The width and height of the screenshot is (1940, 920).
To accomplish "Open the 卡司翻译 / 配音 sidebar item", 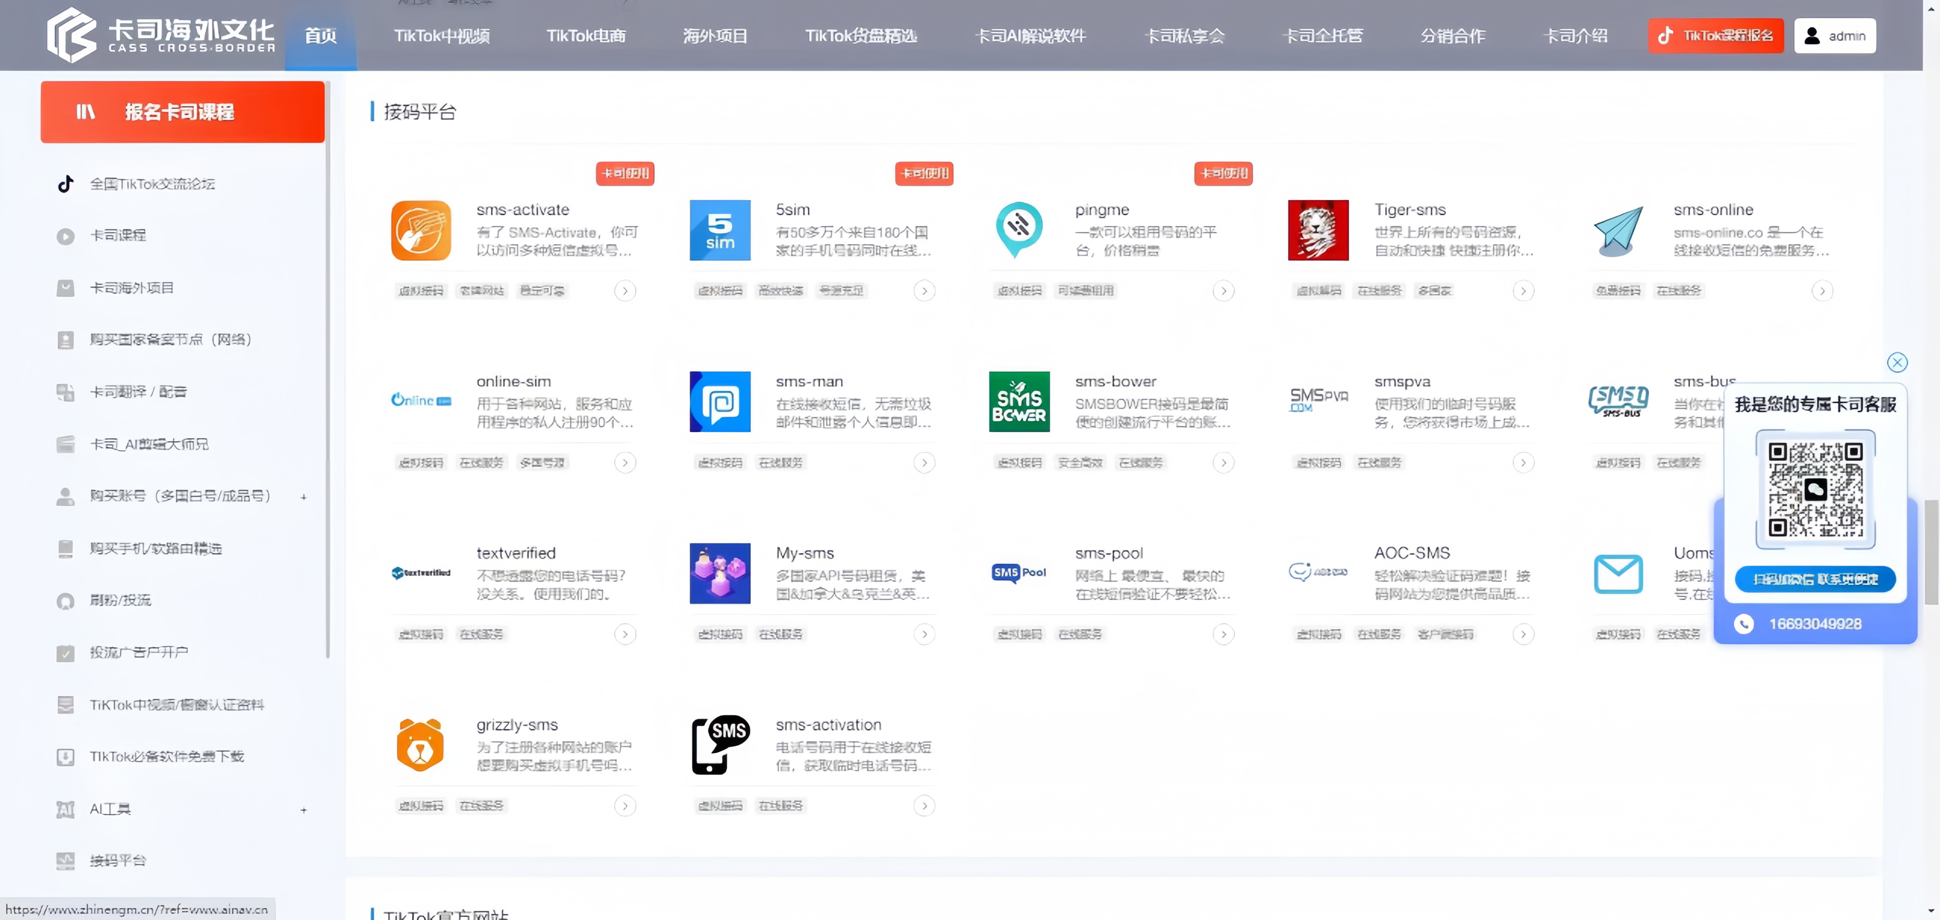I will click(x=139, y=392).
